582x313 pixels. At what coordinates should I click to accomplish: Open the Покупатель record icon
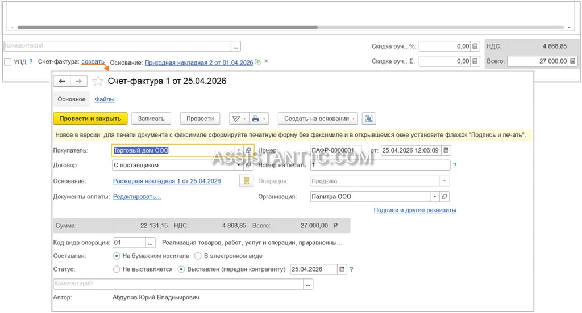click(x=248, y=150)
